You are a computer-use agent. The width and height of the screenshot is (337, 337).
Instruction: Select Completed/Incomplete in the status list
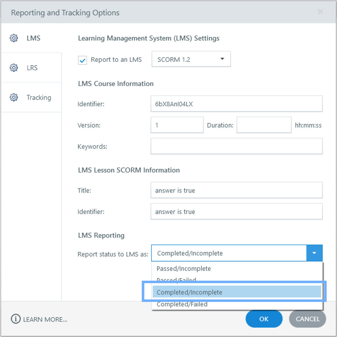tap(189, 292)
